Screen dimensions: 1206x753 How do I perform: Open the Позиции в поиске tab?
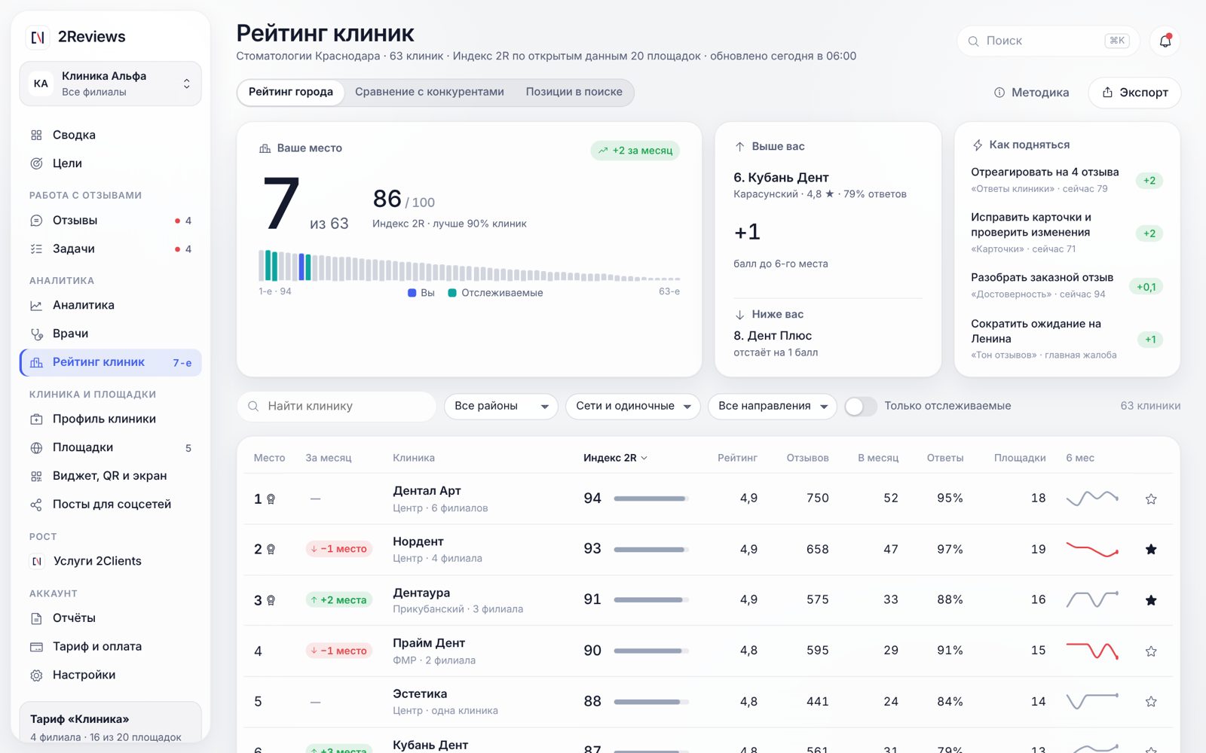pyautogui.click(x=574, y=92)
